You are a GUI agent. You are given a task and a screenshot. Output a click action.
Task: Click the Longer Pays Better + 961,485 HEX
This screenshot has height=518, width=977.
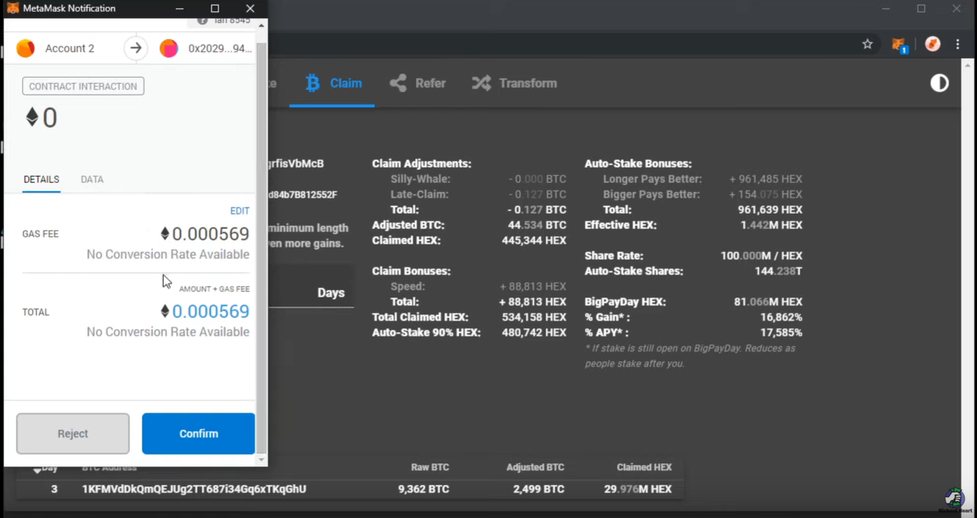tap(766, 179)
